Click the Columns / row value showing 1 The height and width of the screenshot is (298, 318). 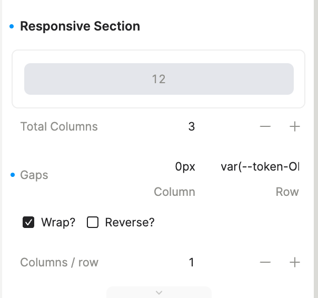[191, 262]
